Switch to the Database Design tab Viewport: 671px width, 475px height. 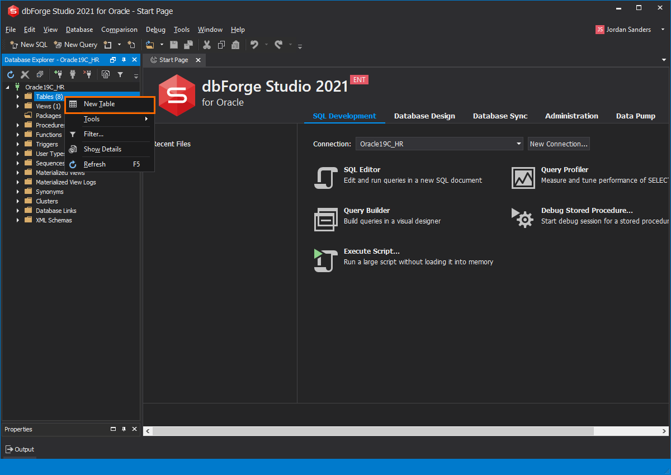tap(424, 116)
